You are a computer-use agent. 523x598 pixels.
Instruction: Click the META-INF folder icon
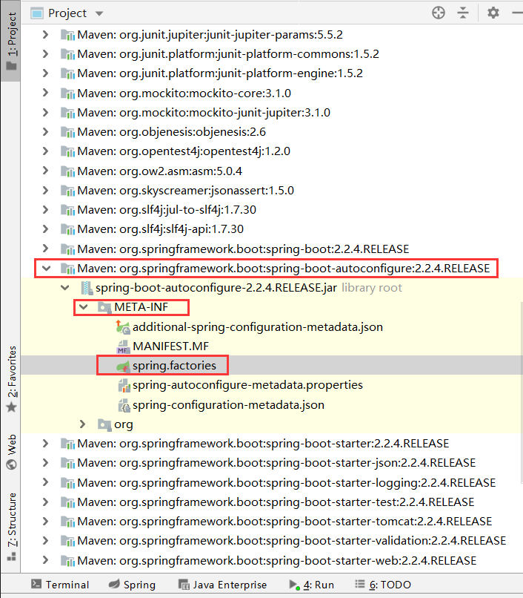coord(104,307)
